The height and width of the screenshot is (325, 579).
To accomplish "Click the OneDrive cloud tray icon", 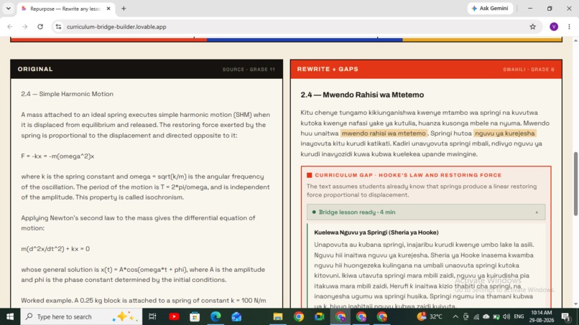I will [486, 316].
